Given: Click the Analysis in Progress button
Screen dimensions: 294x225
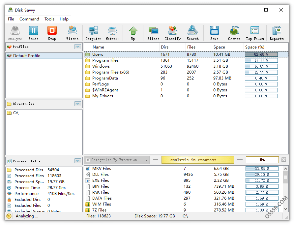Looking at the screenshot, I should coord(198,160).
